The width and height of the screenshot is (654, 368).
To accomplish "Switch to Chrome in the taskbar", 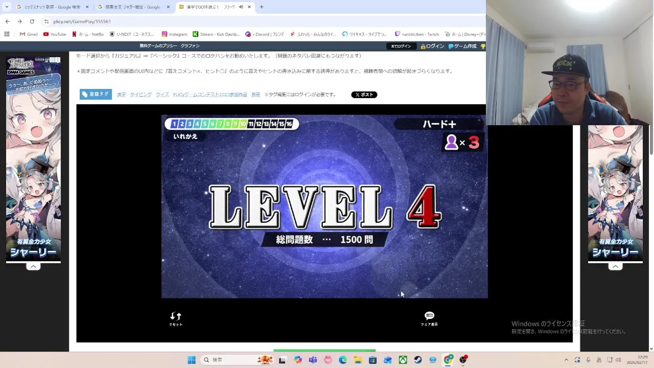I will 448,360.
